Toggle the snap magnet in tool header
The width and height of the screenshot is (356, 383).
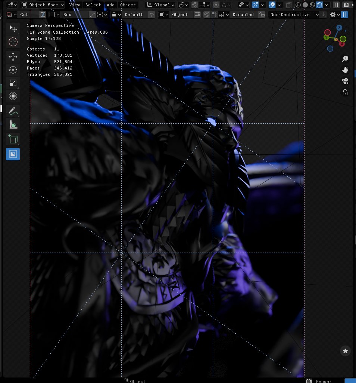(x=206, y=15)
